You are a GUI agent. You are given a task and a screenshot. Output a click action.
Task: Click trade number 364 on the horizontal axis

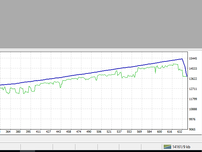[x=8, y=132]
